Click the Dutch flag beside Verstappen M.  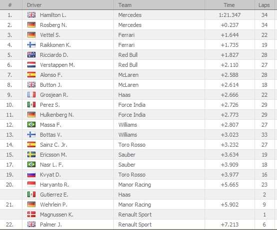[x=31, y=65]
